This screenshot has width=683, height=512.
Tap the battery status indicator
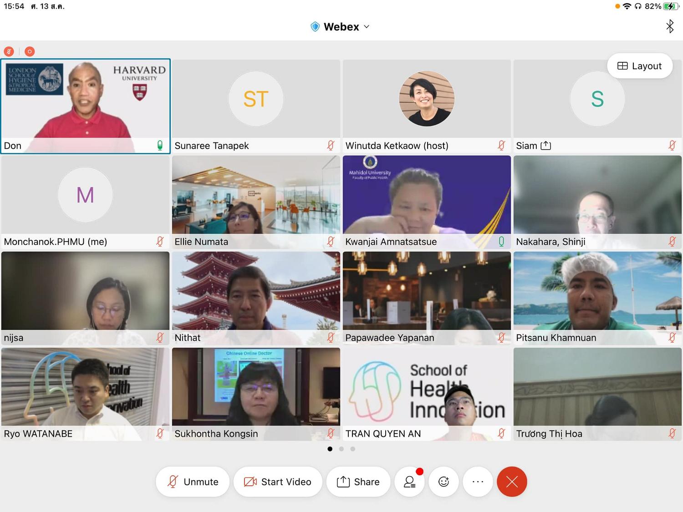[671, 6]
